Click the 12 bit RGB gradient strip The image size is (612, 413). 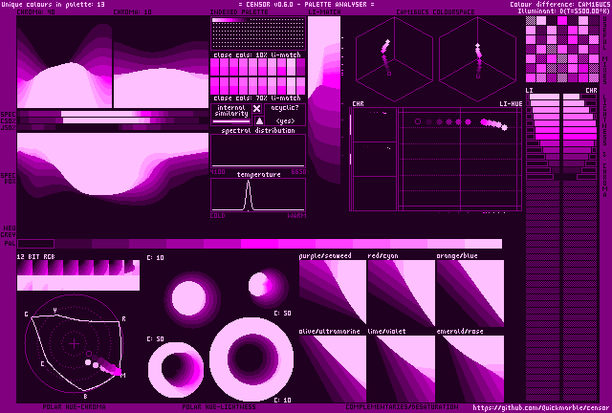(77, 274)
